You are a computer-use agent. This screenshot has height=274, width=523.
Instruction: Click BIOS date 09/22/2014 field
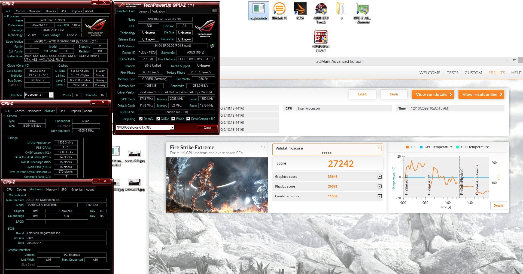66,243
